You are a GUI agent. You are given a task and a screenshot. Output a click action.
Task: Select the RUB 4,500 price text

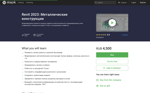pos(104,49)
